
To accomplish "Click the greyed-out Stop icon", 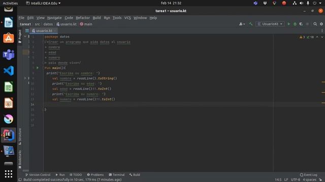I will tap(307, 24).
